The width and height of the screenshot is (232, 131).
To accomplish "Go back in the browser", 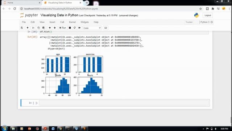I will click(x=4, y=9).
